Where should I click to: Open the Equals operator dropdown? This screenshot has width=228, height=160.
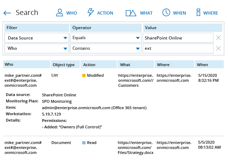click(x=106, y=38)
